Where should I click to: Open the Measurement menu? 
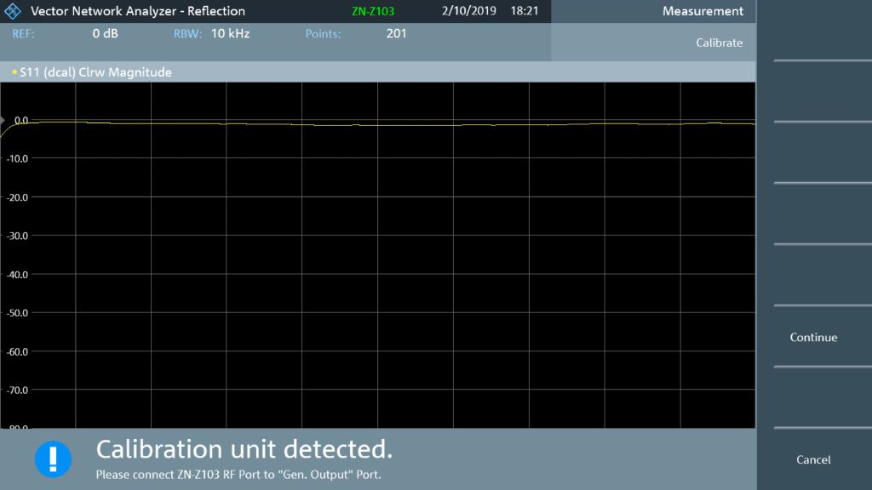coord(702,11)
